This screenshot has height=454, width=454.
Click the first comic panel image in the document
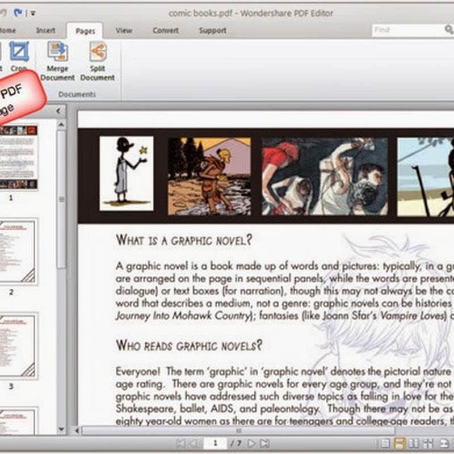click(x=127, y=174)
